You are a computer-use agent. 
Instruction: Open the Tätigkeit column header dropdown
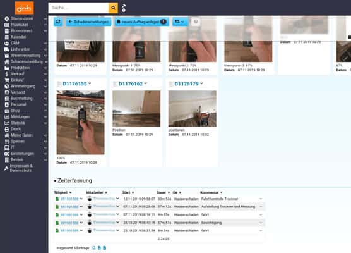point(70,192)
